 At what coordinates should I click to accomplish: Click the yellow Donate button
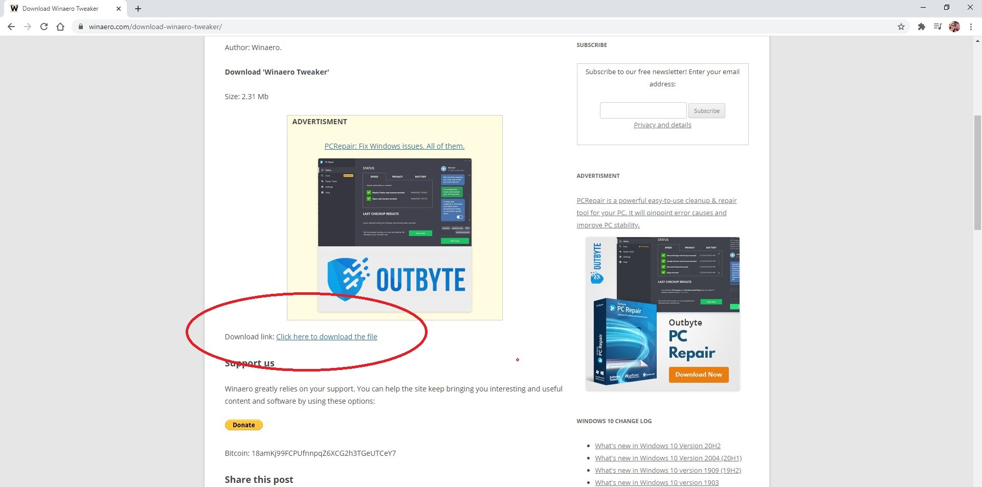pos(244,425)
